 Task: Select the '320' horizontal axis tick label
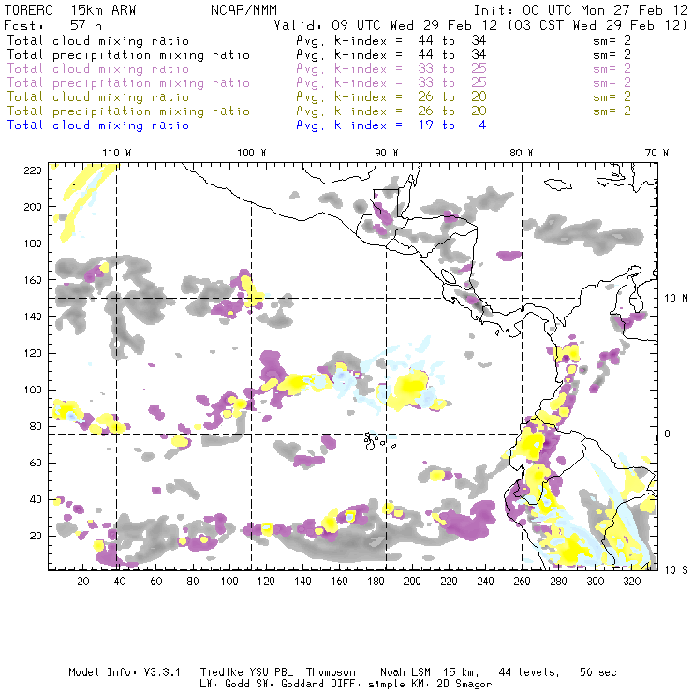coord(632,582)
